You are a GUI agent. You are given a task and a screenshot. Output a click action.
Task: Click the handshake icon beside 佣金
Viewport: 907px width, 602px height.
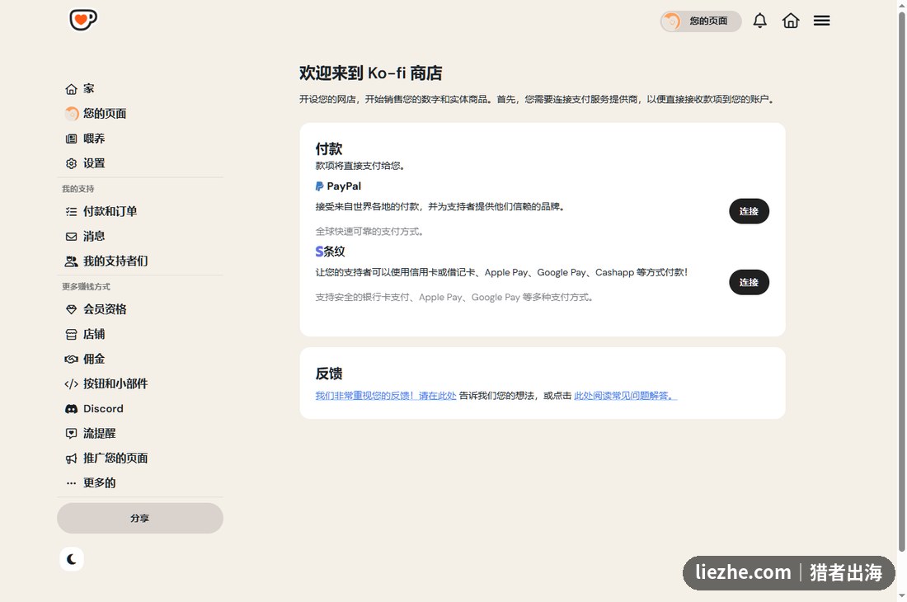click(71, 359)
